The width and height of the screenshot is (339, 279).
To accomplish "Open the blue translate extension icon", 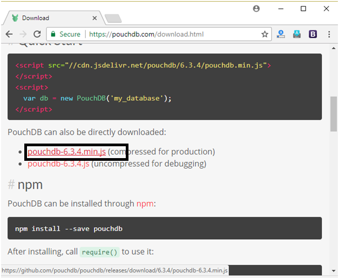I will [x=281, y=34].
